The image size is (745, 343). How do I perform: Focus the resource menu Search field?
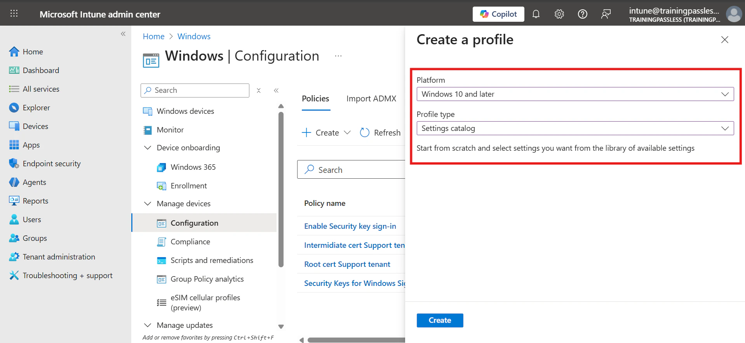195,91
